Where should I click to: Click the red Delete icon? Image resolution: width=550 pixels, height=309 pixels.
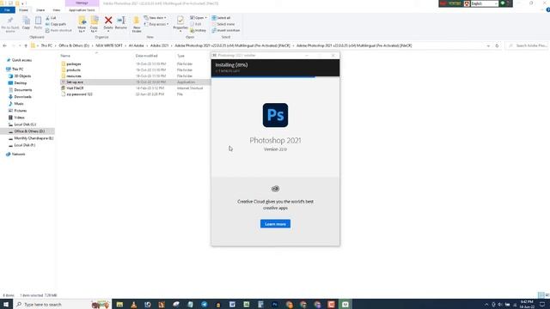pyautogui.click(x=108, y=21)
